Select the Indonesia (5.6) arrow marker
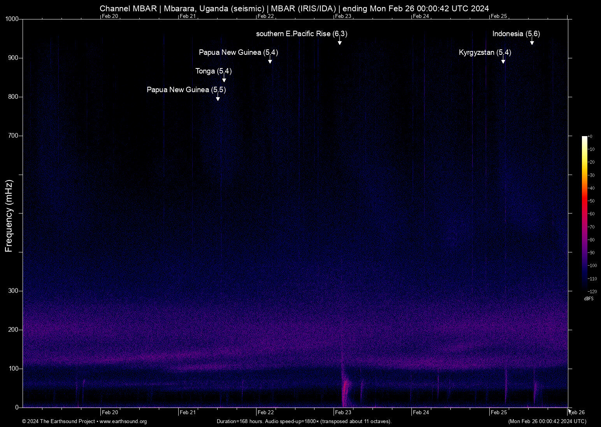This screenshot has height=427, width=601. [x=532, y=42]
